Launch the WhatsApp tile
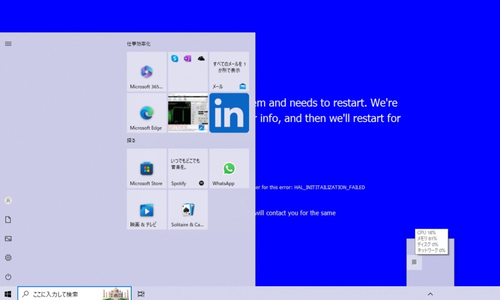 tap(229, 169)
